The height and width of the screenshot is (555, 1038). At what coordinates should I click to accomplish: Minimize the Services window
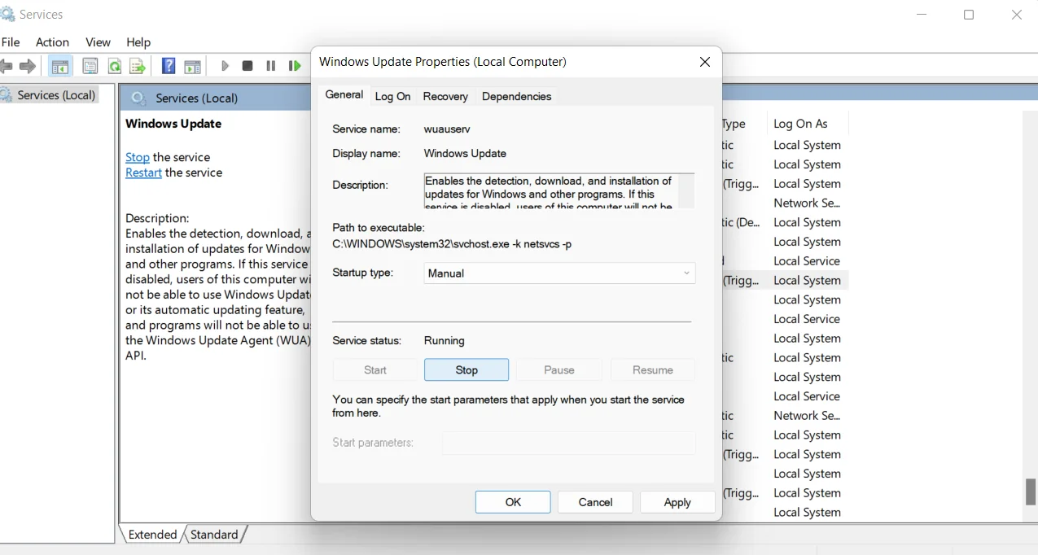[922, 15]
